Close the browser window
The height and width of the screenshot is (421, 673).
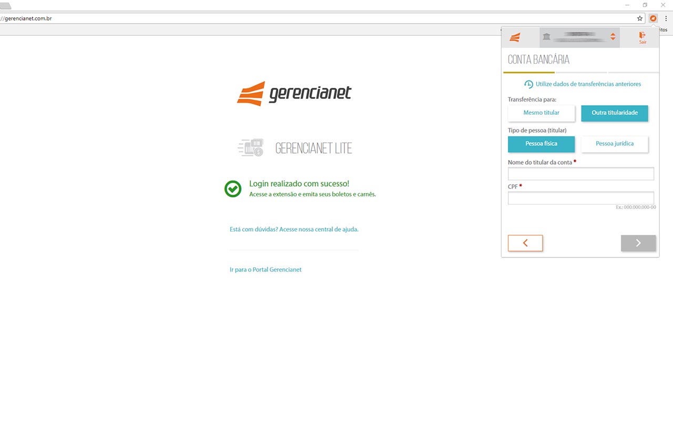tap(663, 5)
